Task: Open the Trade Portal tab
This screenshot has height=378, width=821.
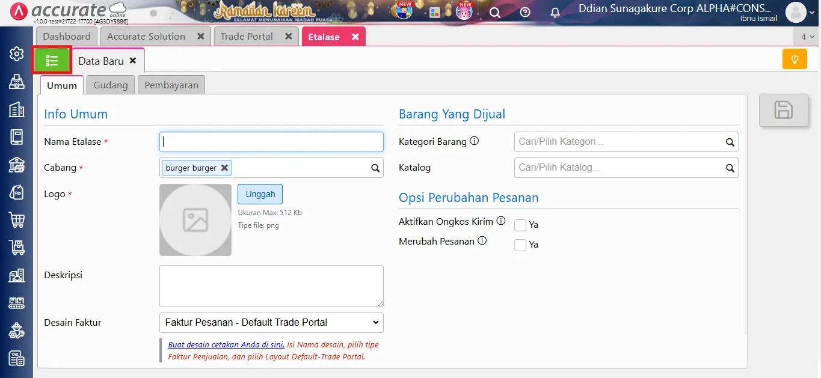Action: (x=248, y=36)
